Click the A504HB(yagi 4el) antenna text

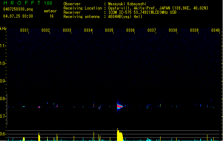pos(125,17)
